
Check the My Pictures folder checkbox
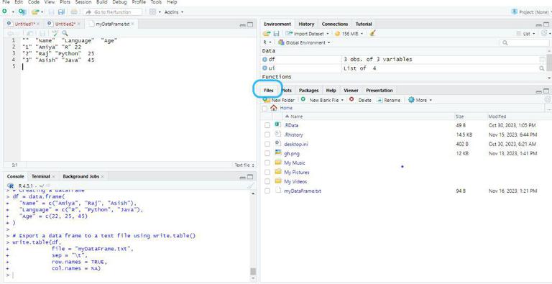point(267,172)
